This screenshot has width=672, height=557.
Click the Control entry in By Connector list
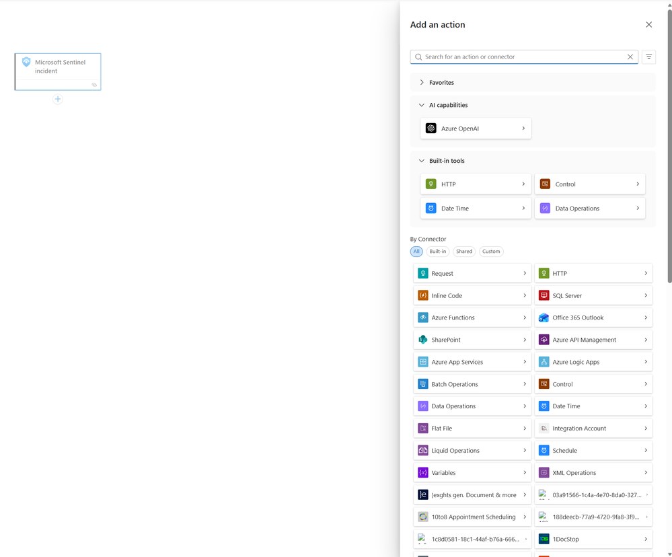[593, 384]
